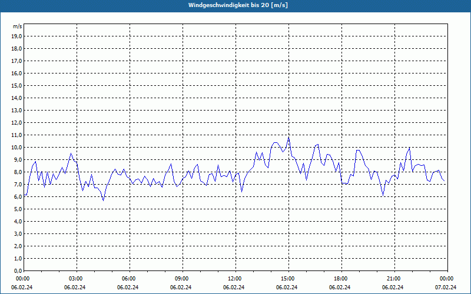Click the "17,0" y-axis value
The width and height of the screenshot is (471, 294).
(x=16, y=61)
